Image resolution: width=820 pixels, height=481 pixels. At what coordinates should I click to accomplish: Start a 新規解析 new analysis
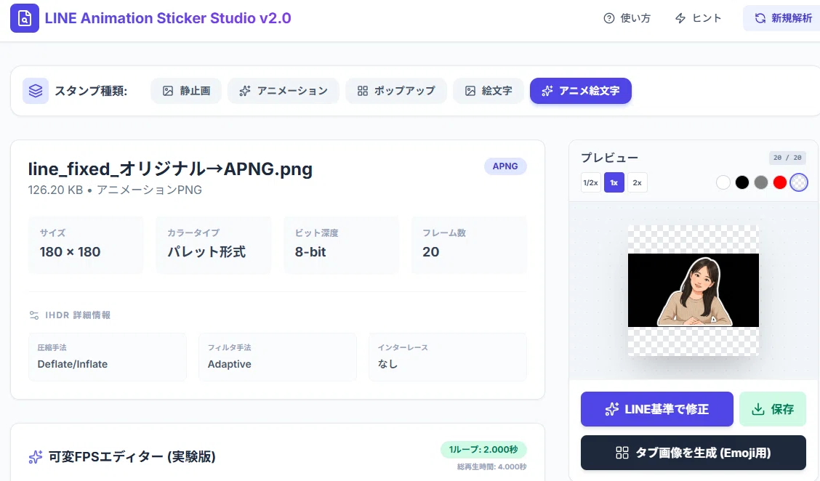click(783, 18)
